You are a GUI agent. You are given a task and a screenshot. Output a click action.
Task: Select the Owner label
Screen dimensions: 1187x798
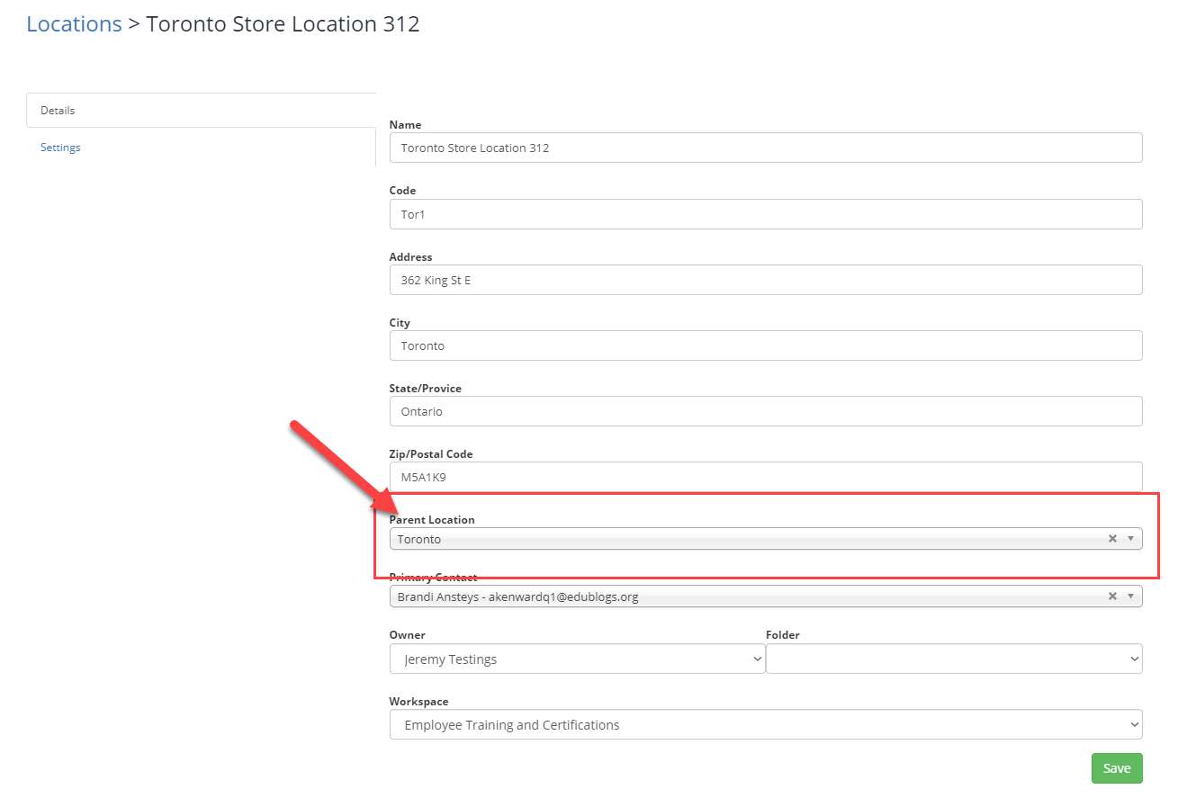(408, 635)
